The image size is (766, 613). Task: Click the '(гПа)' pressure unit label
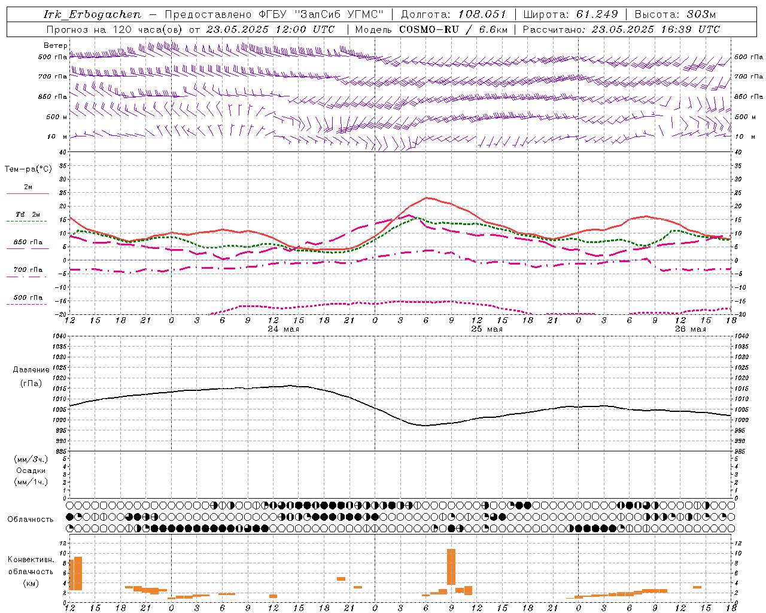(31, 384)
